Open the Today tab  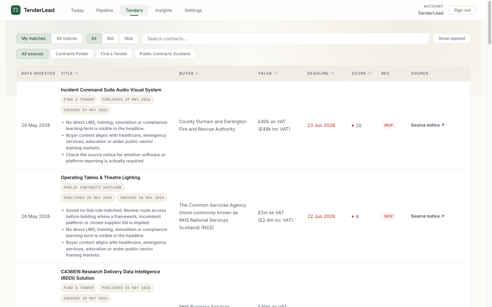(78, 10)
